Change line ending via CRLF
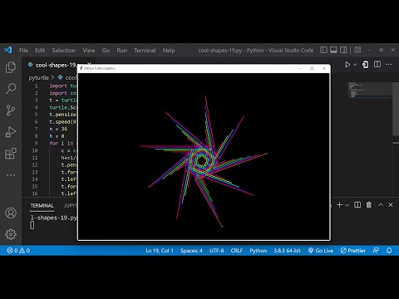This screenshot has width=399, height=299. click(x=237, y=251)
